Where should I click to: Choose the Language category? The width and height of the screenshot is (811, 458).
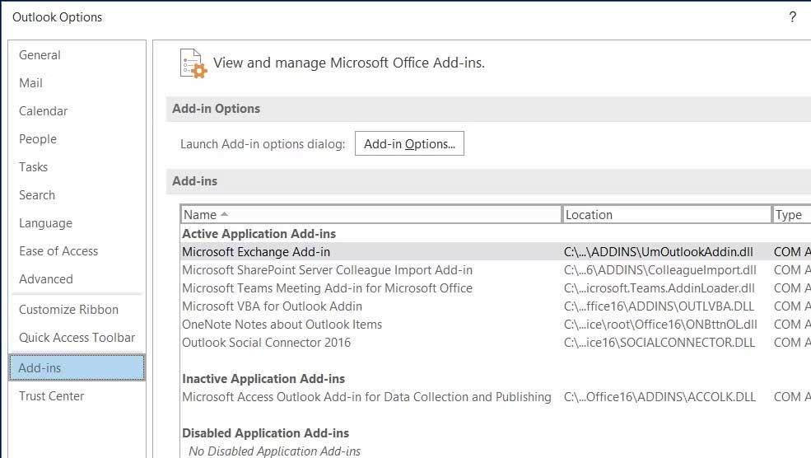click(45, 223)
